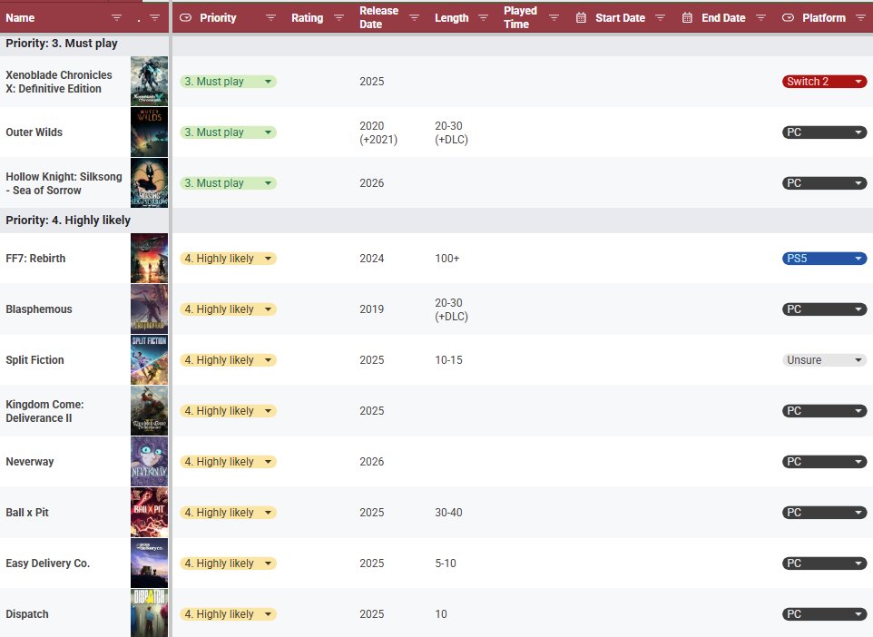Open the filter icon on Rating column
The height and width of the screenshot is (637, 873).
click(338, 18)
